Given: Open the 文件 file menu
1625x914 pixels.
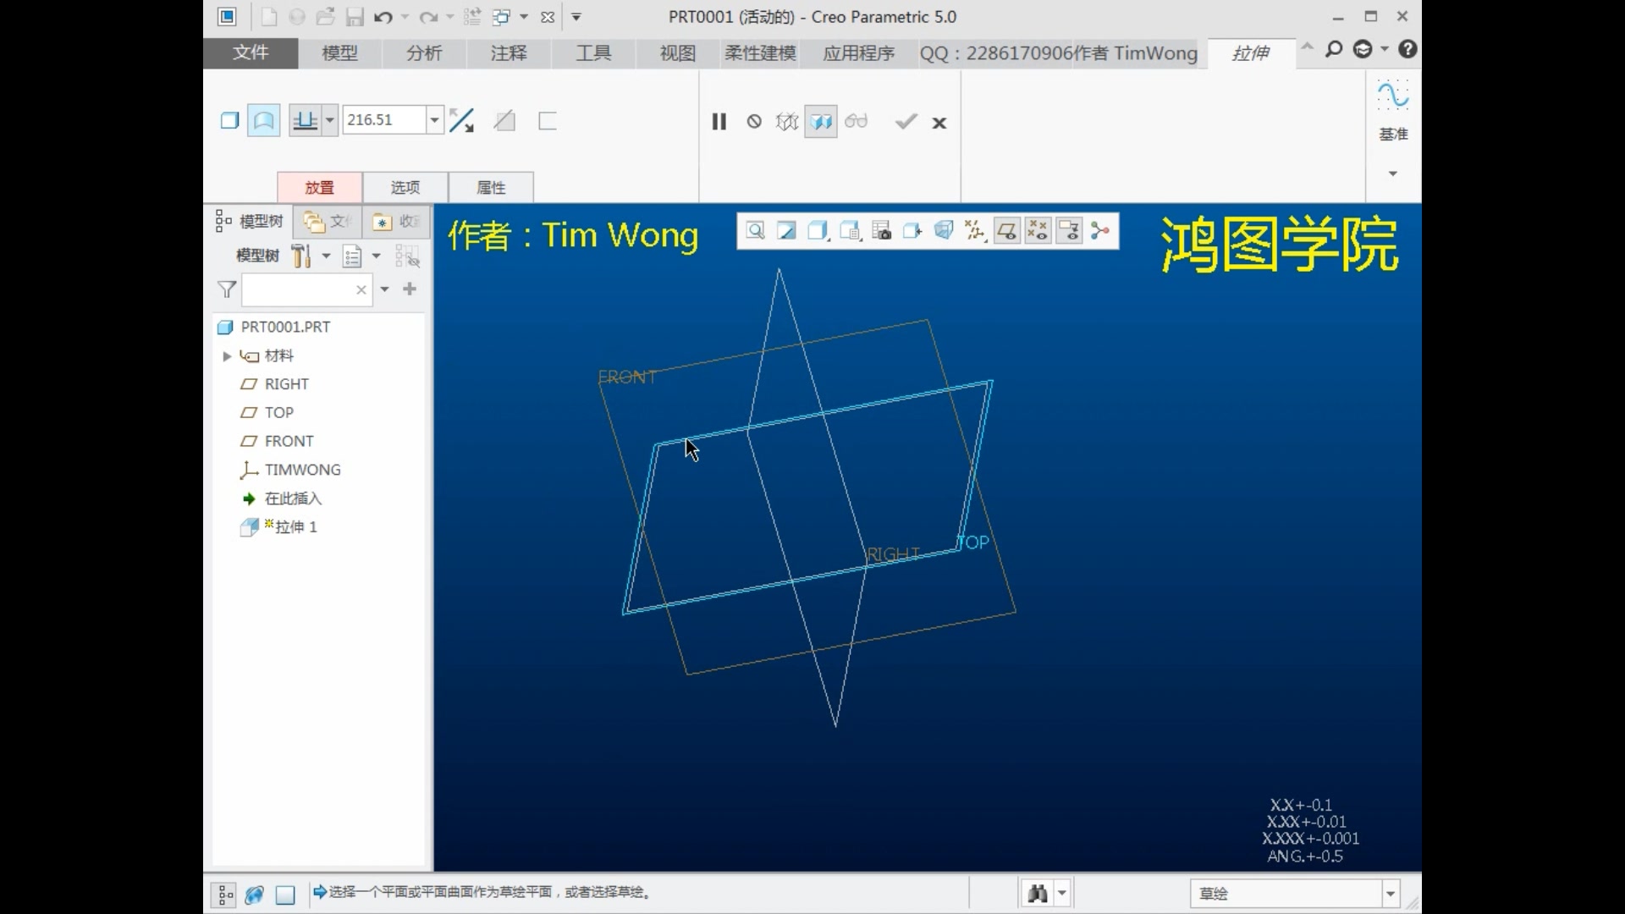Looking at the screenshot, I should [251, 52].
